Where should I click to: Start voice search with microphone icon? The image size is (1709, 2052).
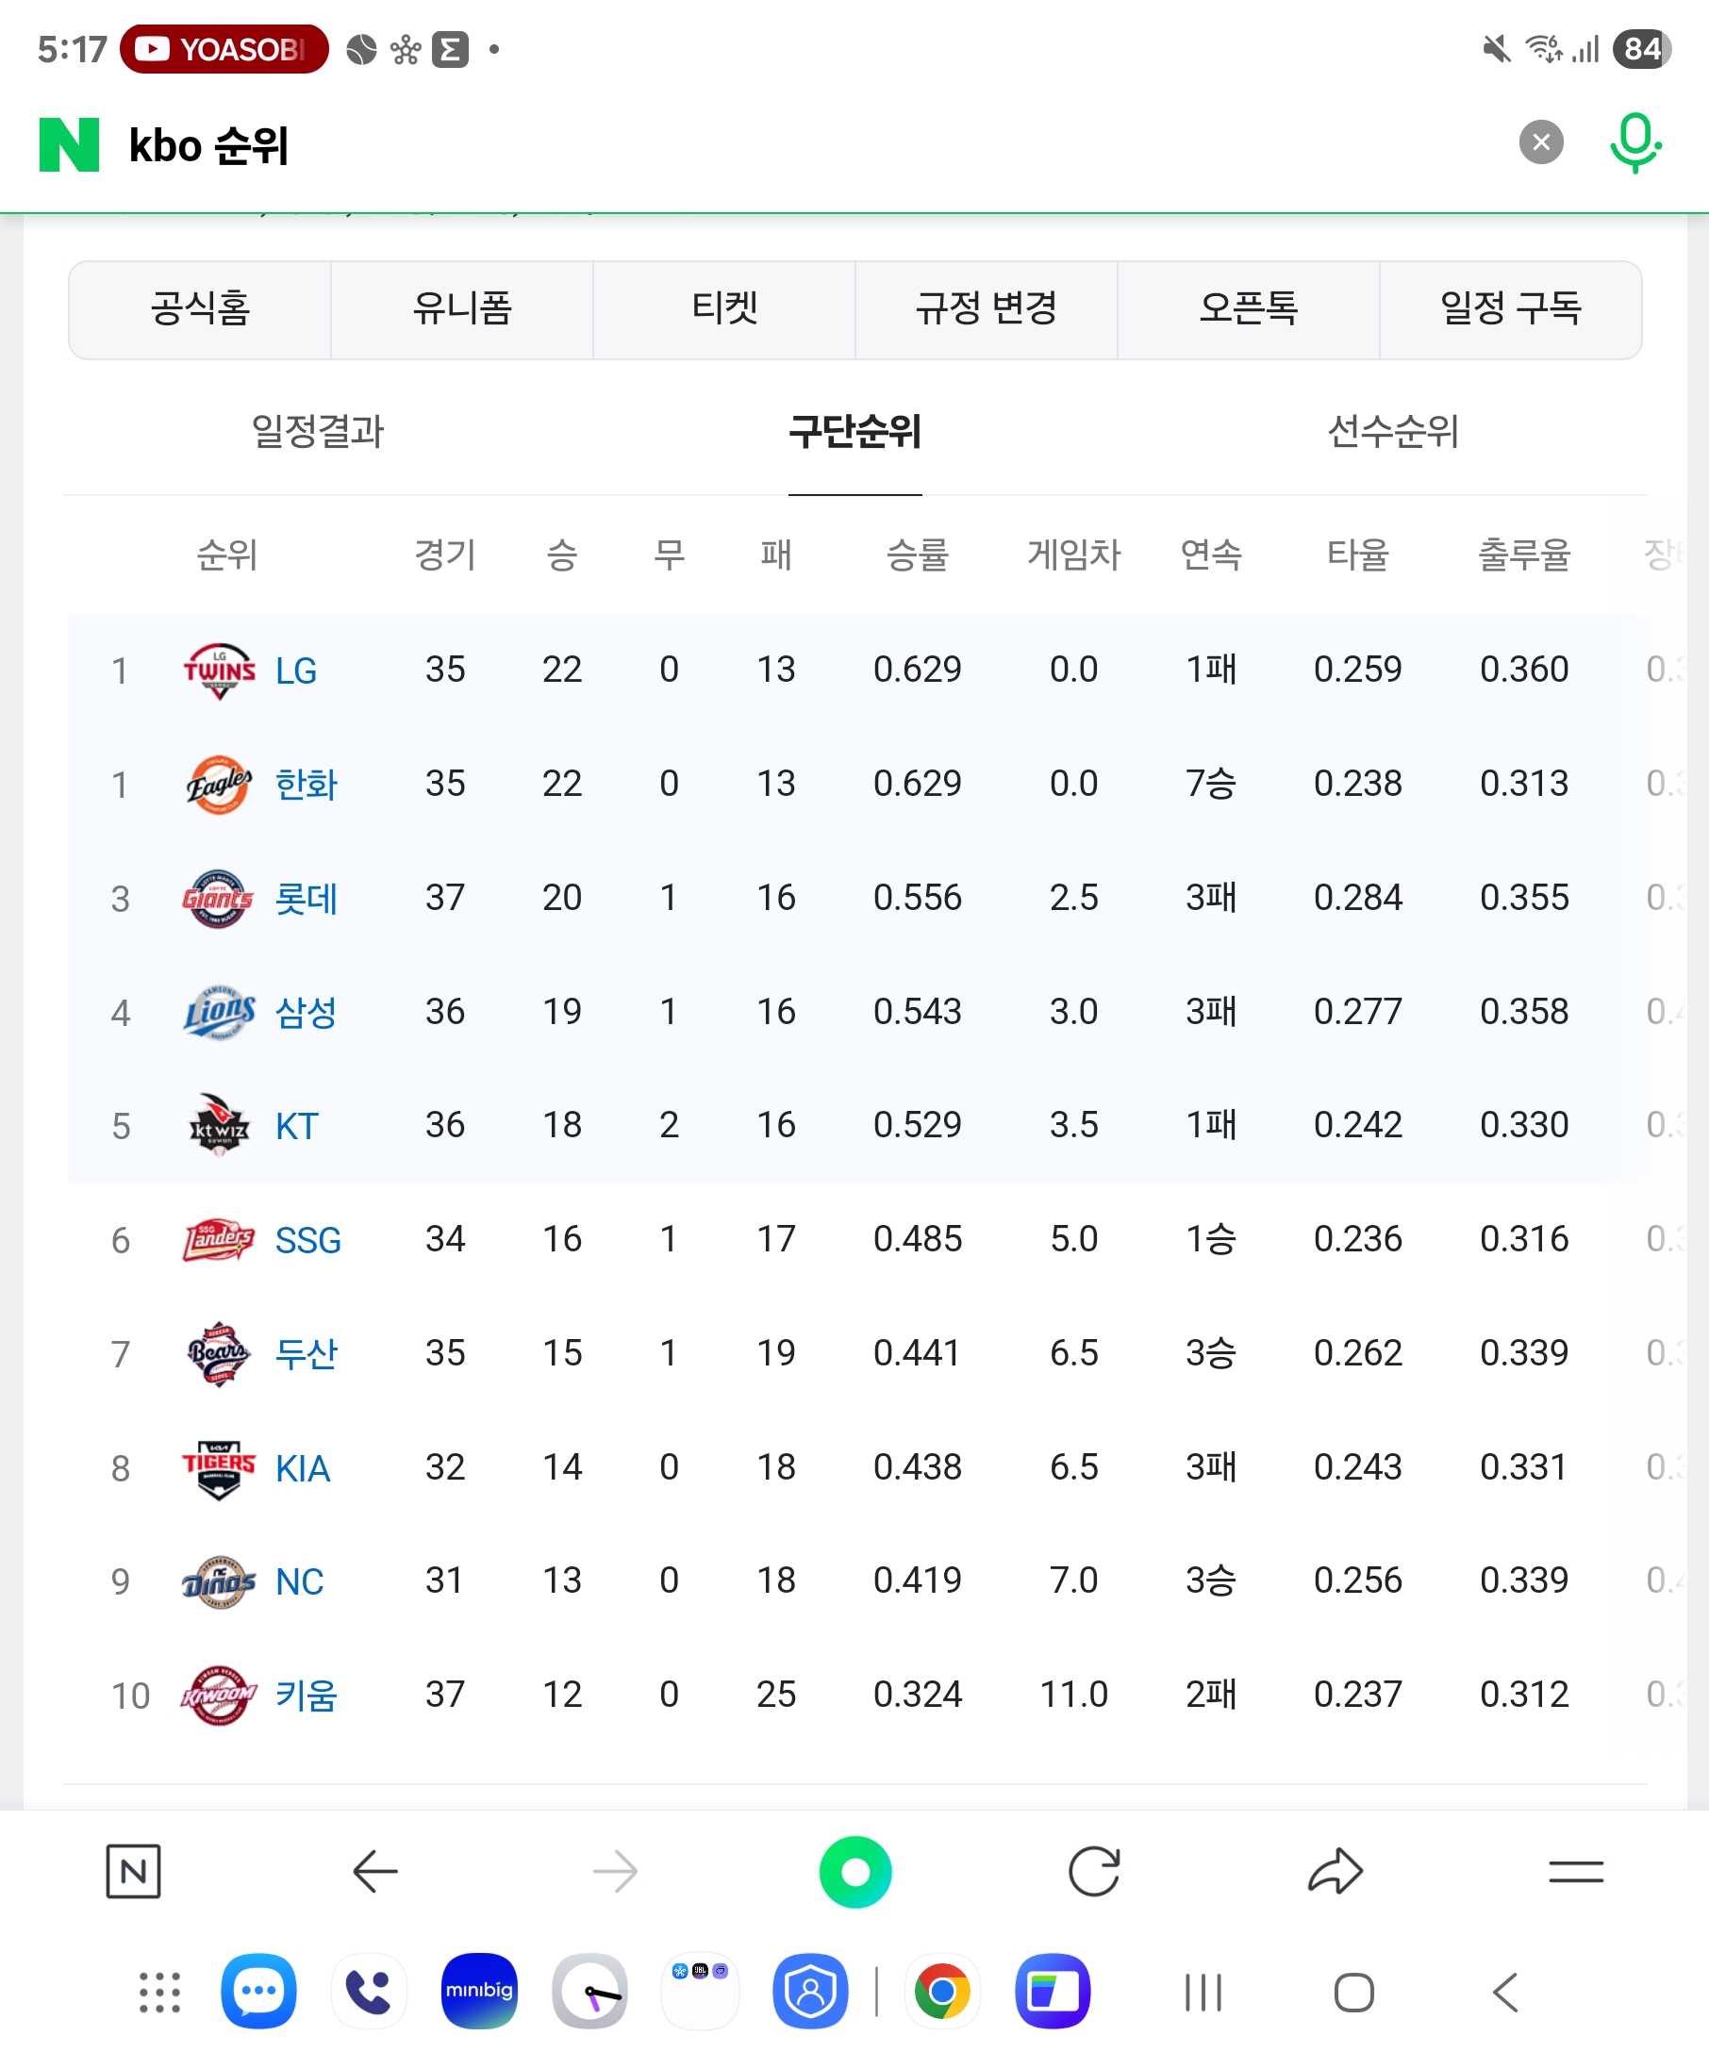tap(1634, 142)
